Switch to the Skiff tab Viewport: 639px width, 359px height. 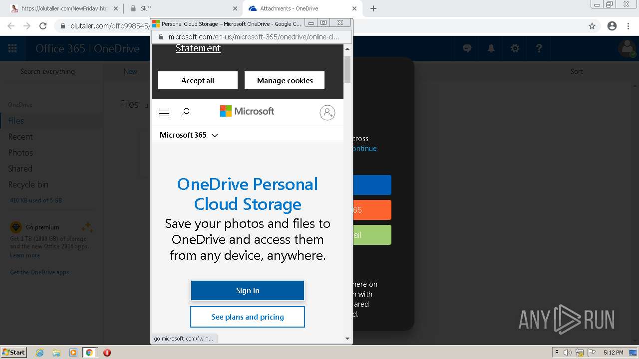coord(183,8)
